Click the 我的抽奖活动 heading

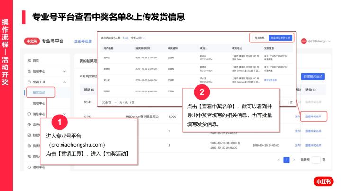point(88,61)
